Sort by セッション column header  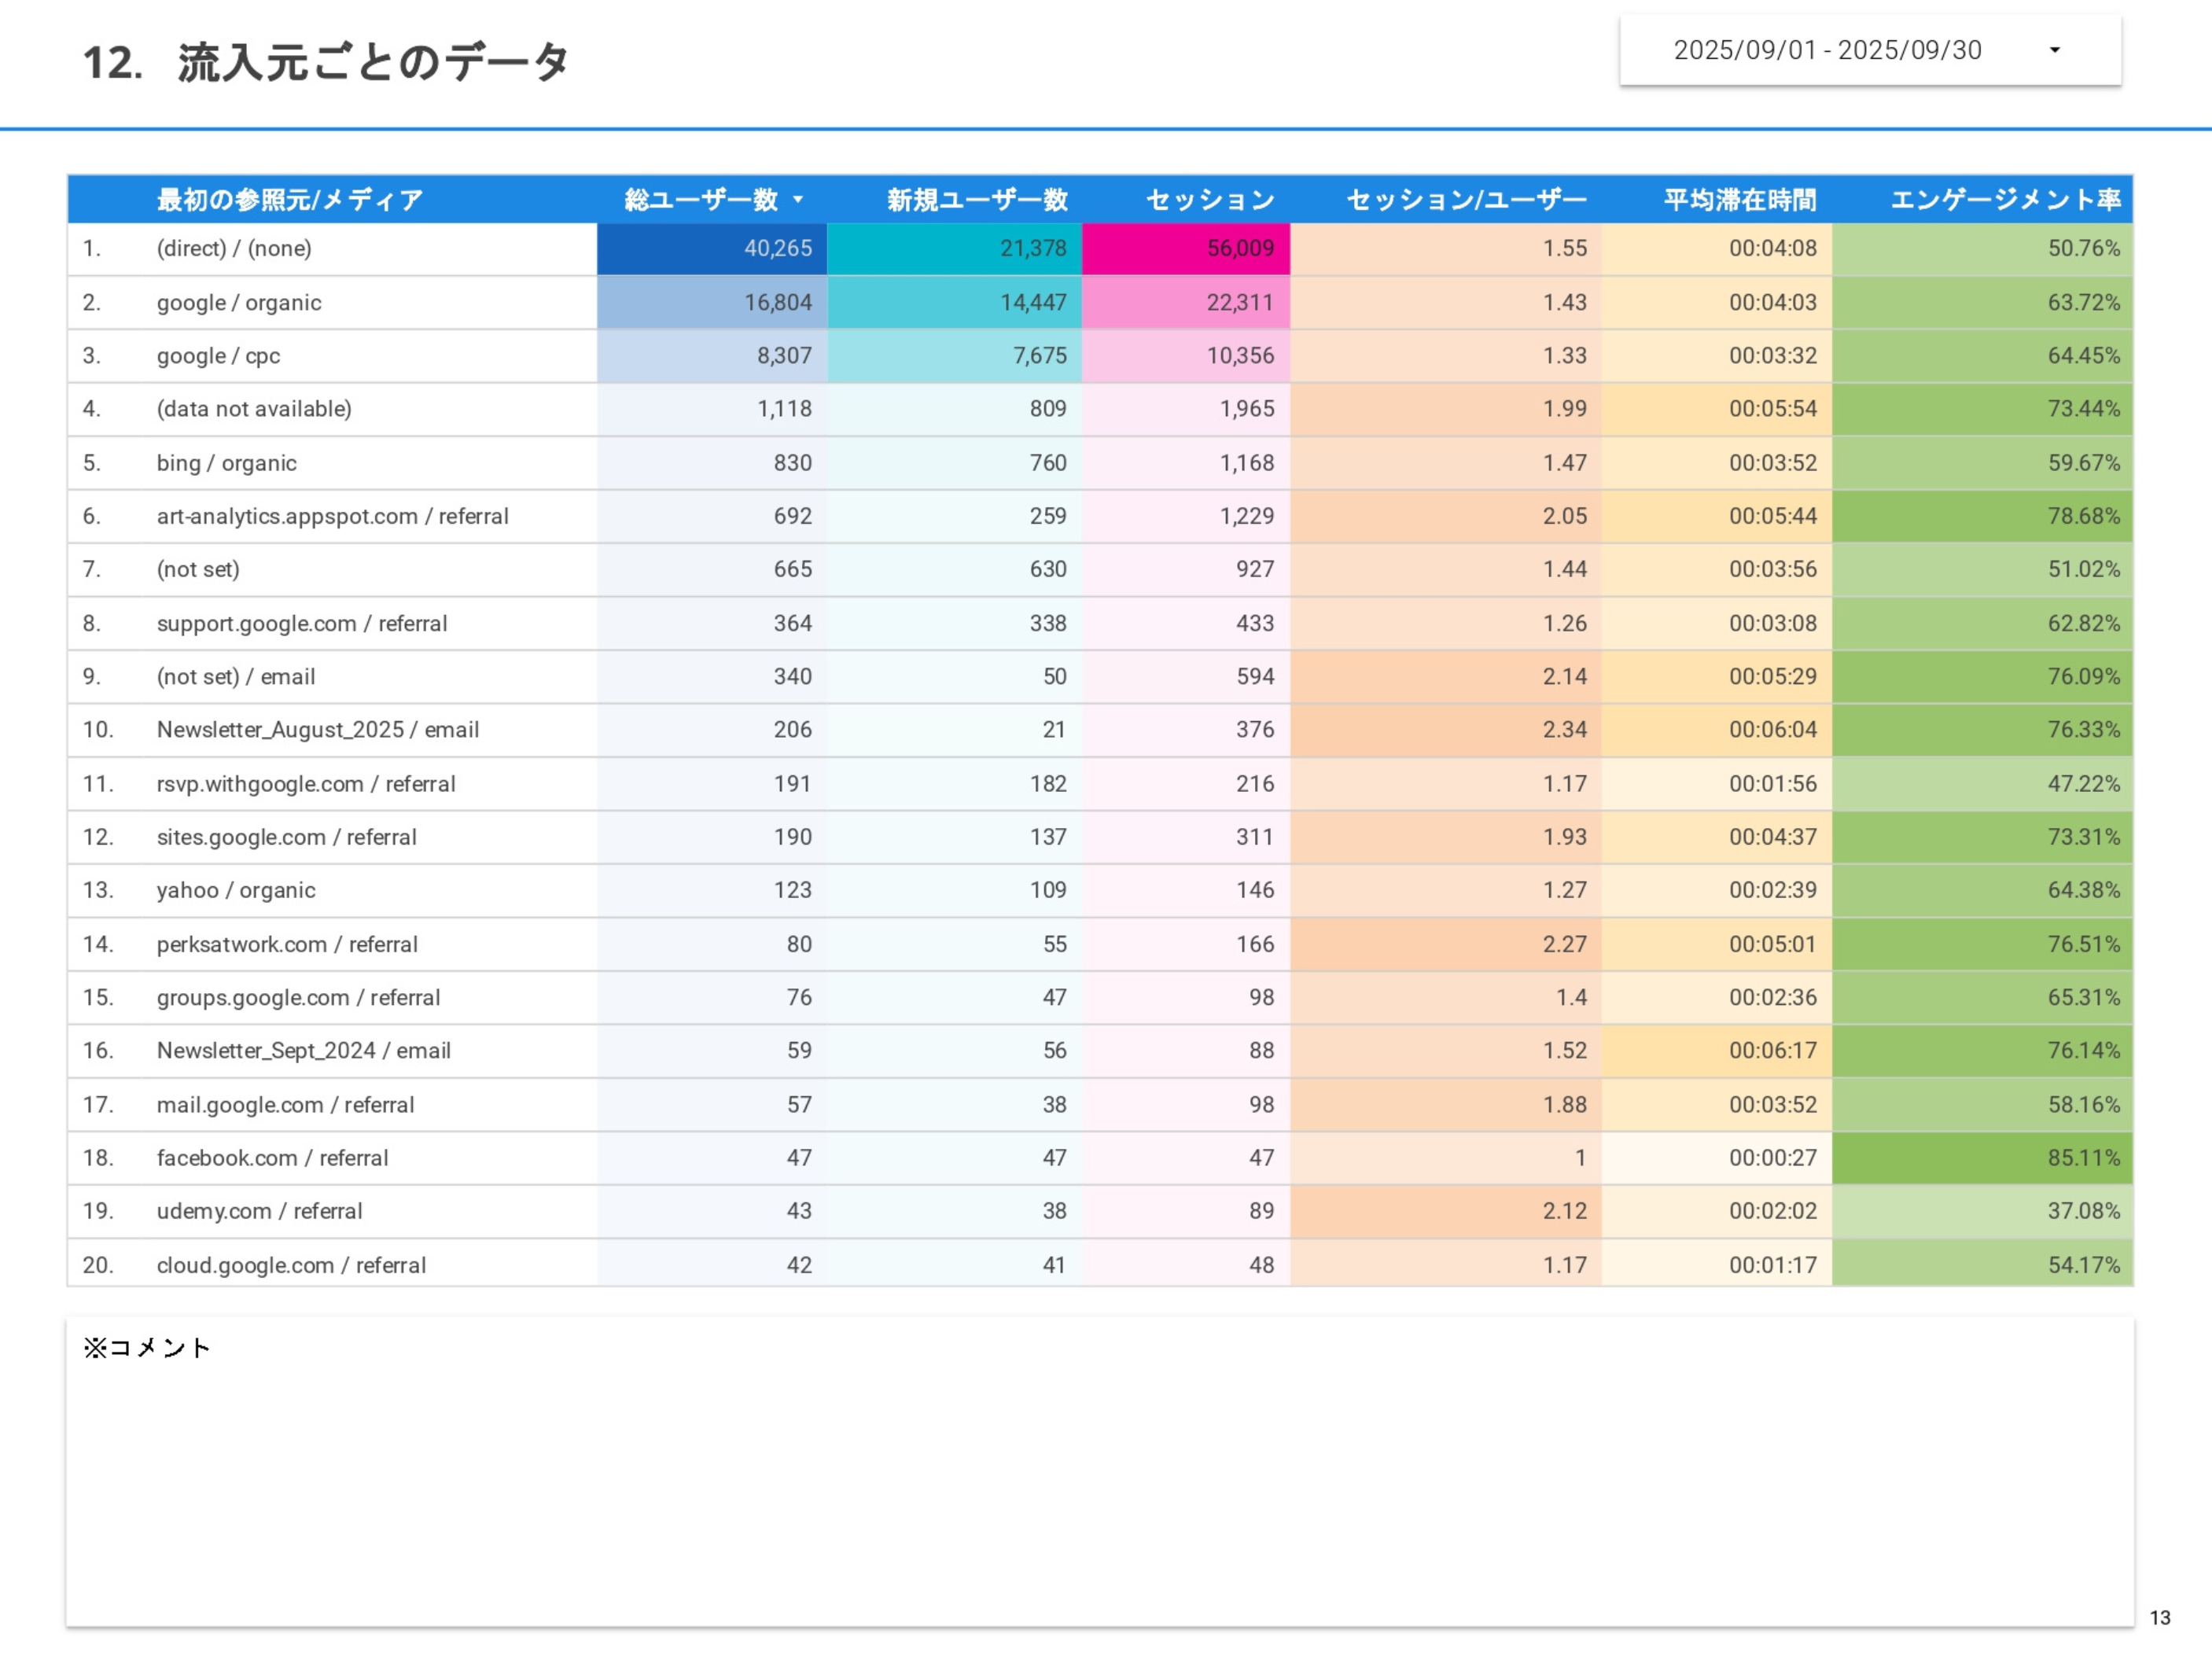1209,200
